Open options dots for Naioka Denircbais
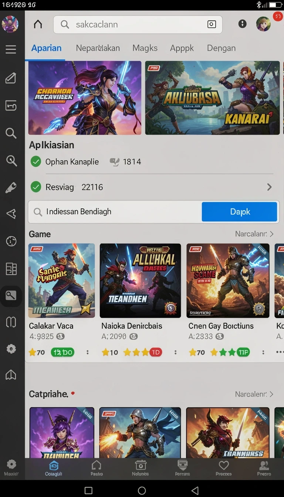The width and height of the screenshot is (284, 497). pos(175,352)
